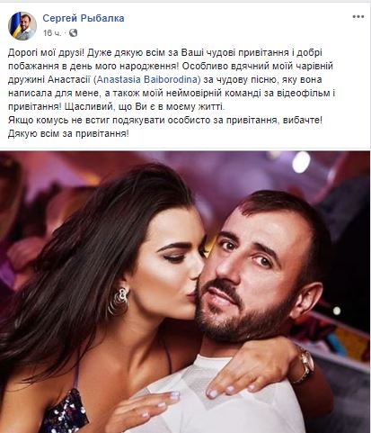
Task: Click the bright bokeh light in photo corner
Action: [x=301, y=162]
